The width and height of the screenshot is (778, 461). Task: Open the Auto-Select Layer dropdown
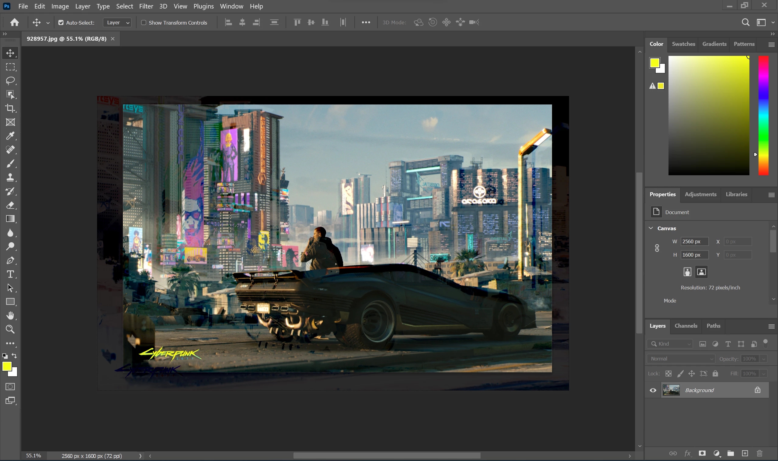(117, 22)
